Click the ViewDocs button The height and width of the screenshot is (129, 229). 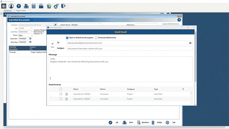tap(143, 122)
